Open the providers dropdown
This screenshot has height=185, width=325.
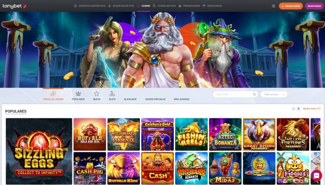tap(274, 94)
